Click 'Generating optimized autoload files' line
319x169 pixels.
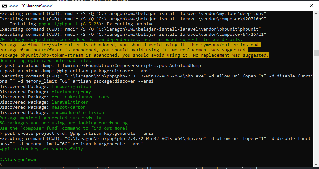click(45, 60)
